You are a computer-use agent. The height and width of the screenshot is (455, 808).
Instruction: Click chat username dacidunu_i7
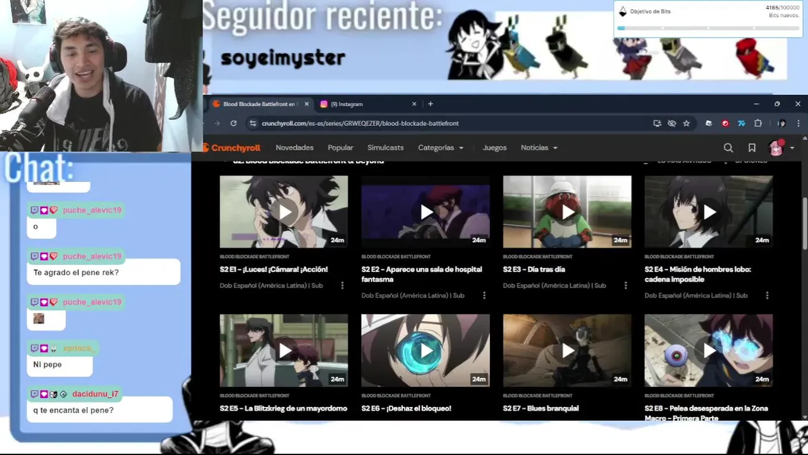tap(95, 394)
